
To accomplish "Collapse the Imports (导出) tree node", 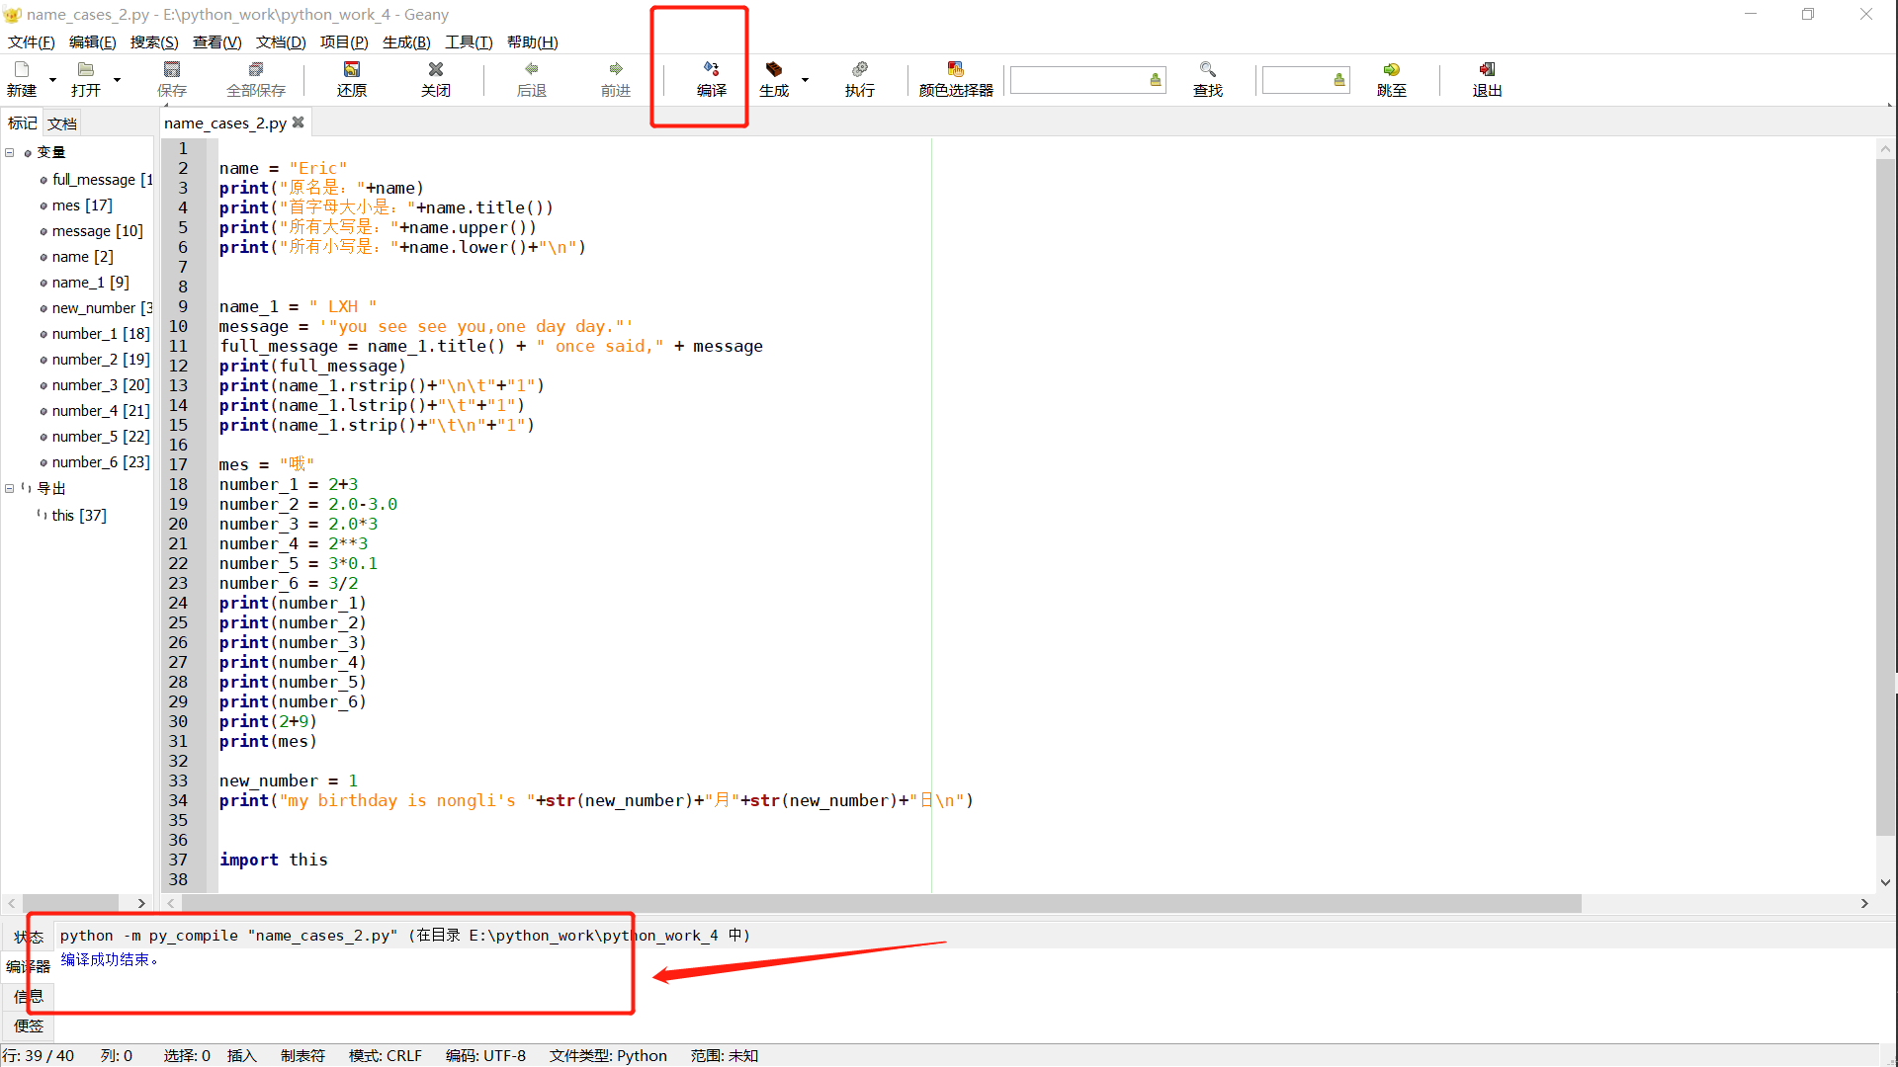I will point(10,488).
